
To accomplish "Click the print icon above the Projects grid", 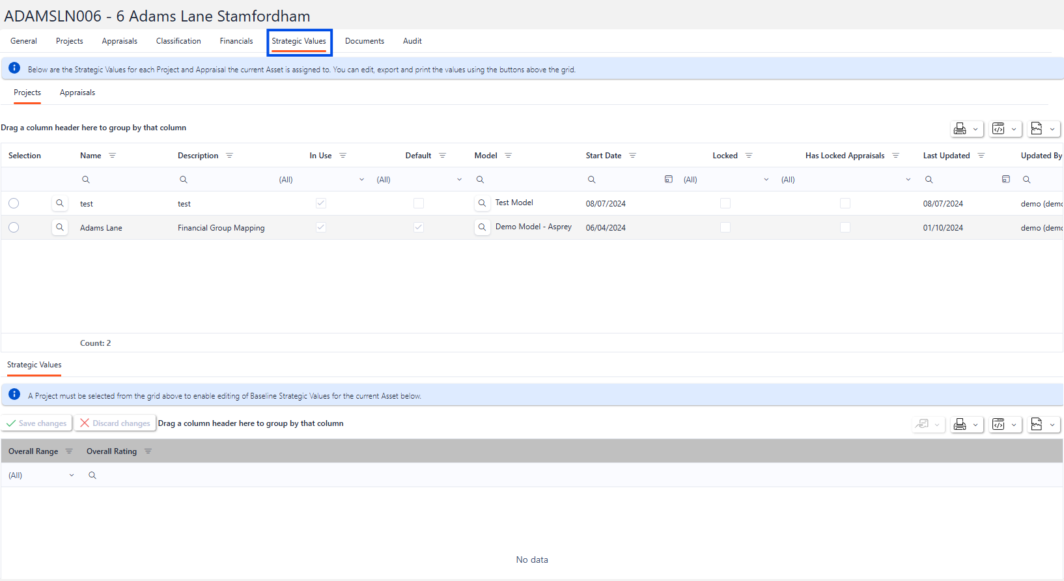I will 960,129.
